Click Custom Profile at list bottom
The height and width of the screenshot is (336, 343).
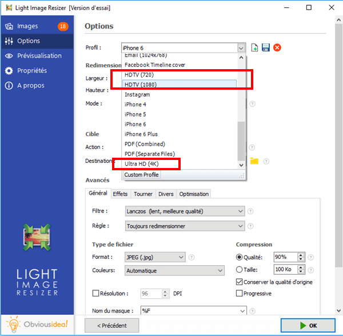pyautogui.click(x=142, y=175)
